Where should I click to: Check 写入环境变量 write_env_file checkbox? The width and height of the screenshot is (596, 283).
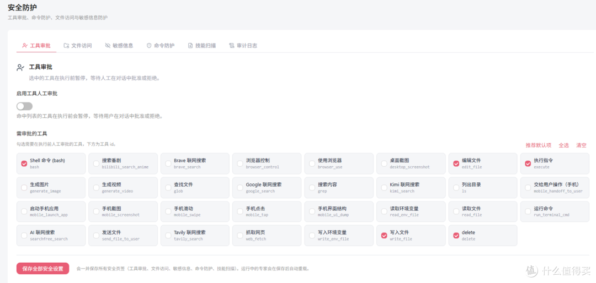coord(312,236)
